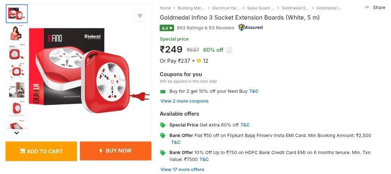Go to Home breadcrumb
Image resolution: width=391 pixels, height=174 pixels.
tap(165, 8)
